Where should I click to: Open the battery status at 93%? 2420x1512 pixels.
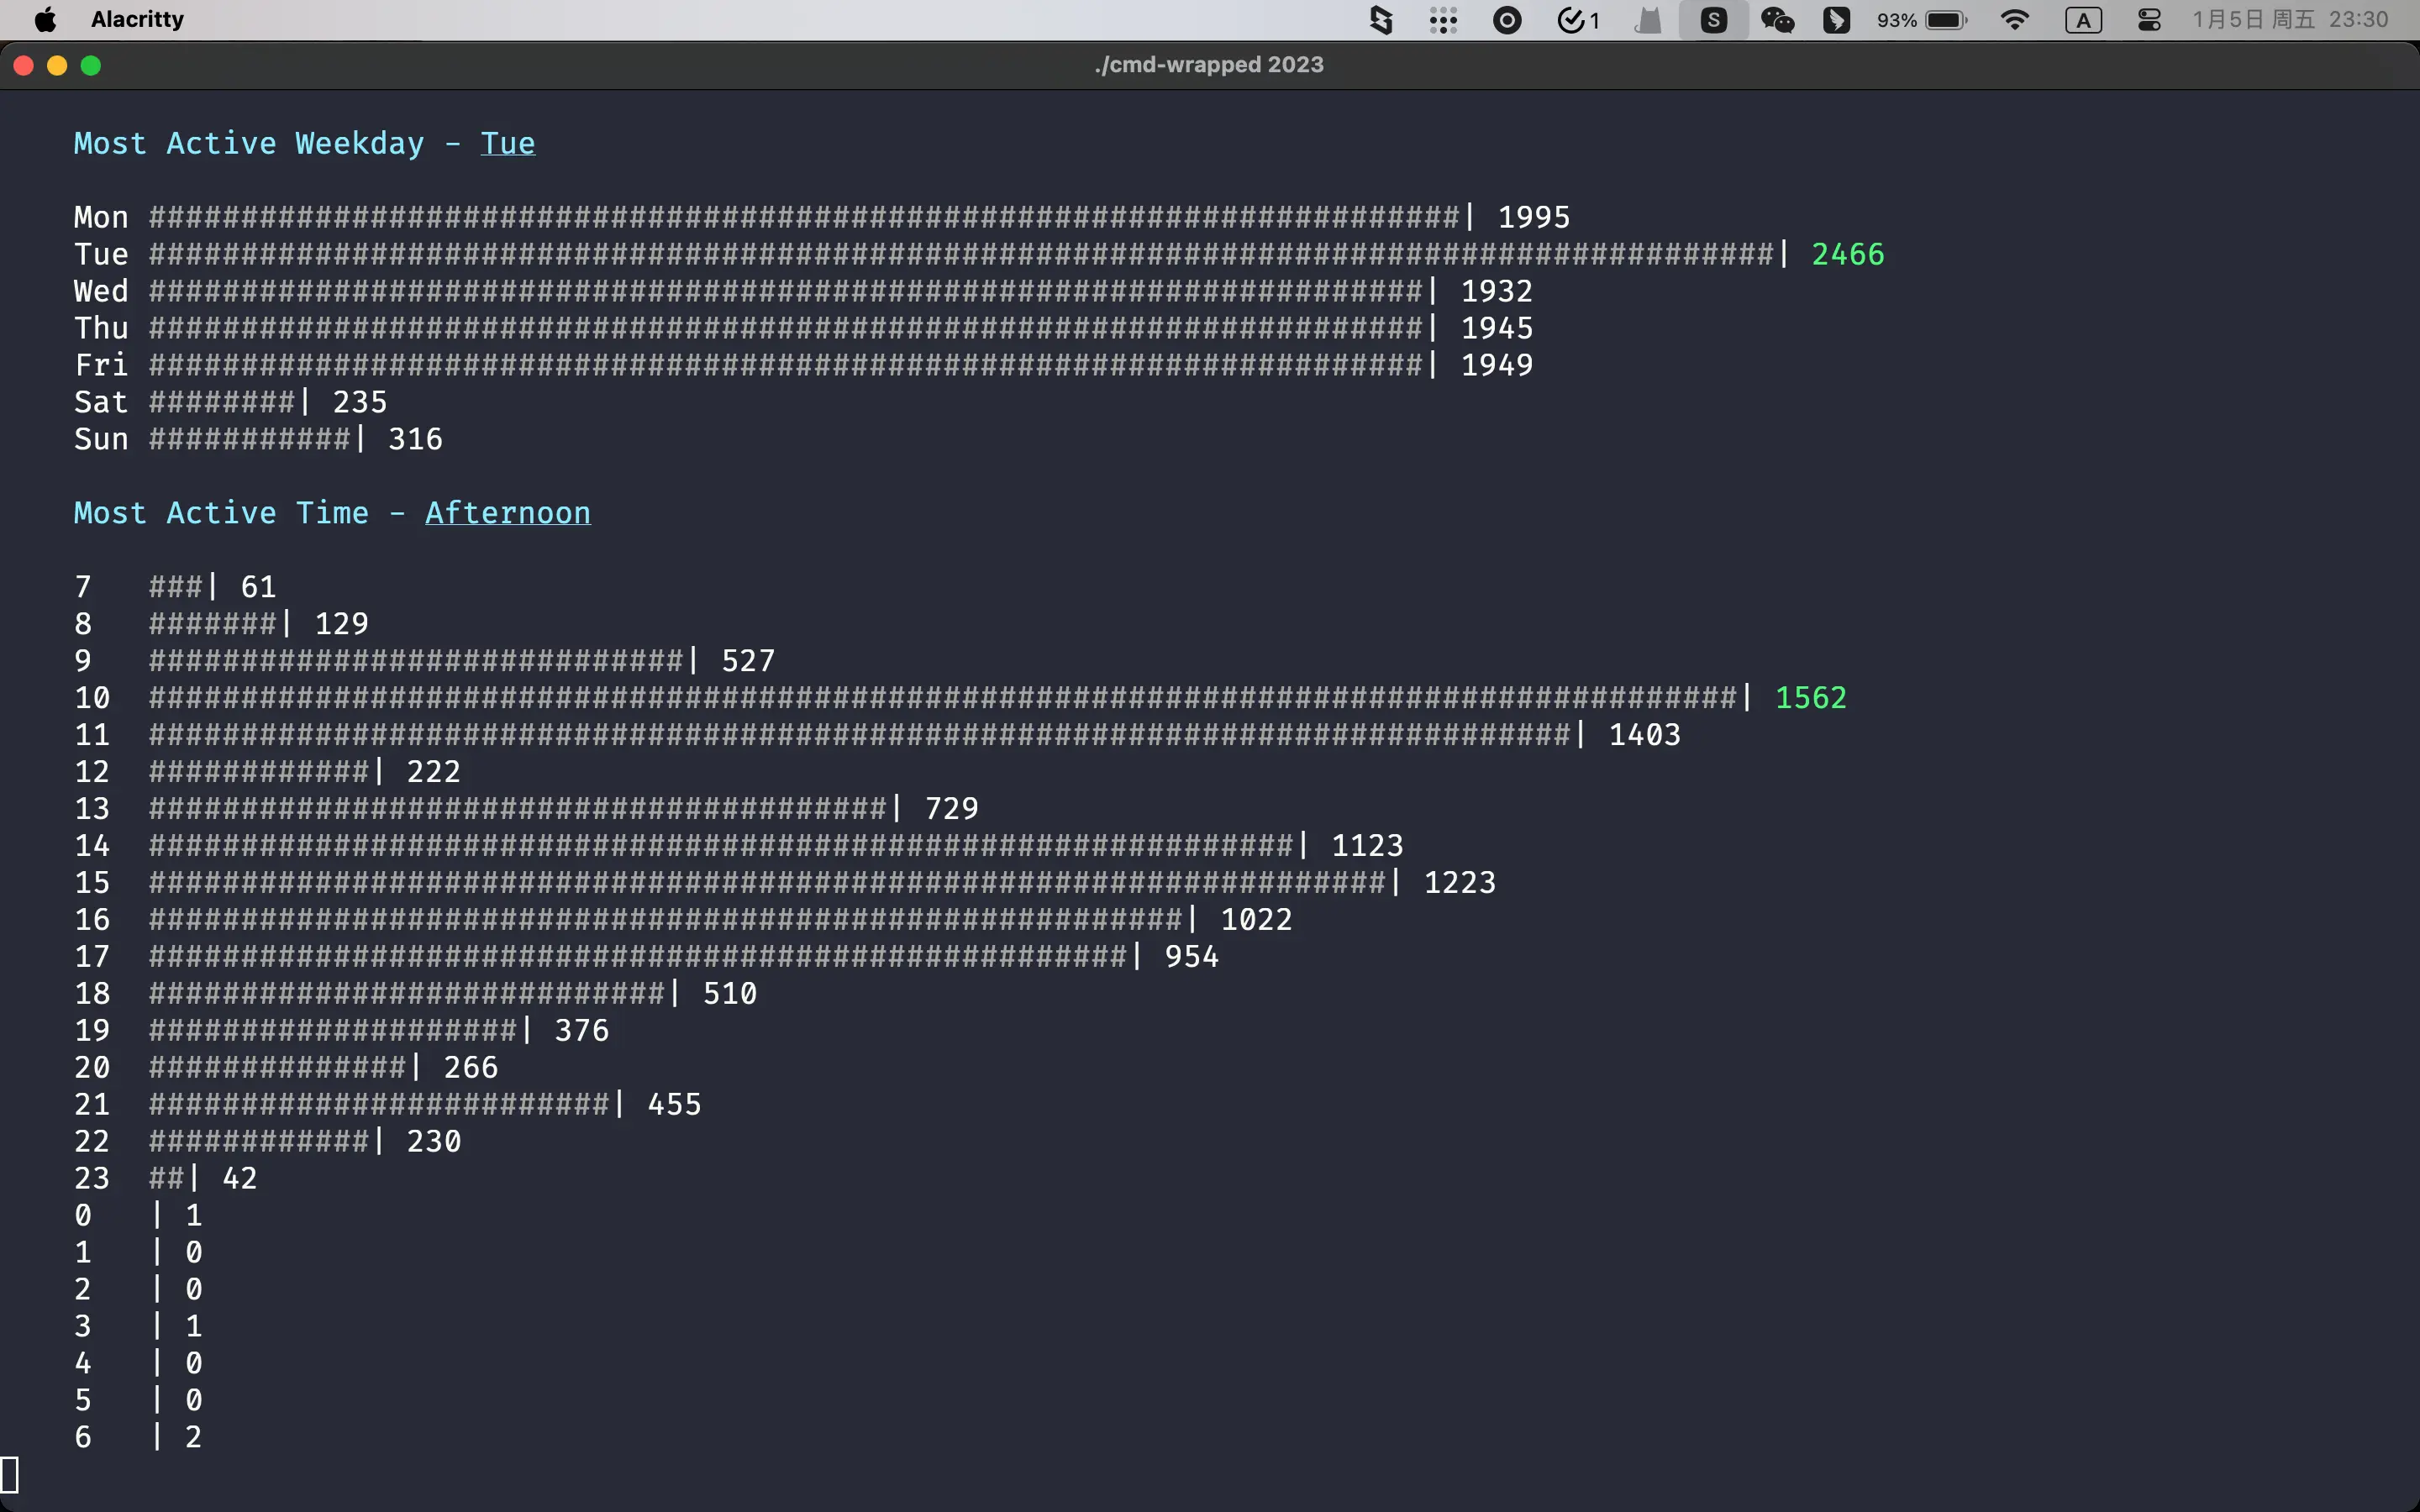[1922, 20]
